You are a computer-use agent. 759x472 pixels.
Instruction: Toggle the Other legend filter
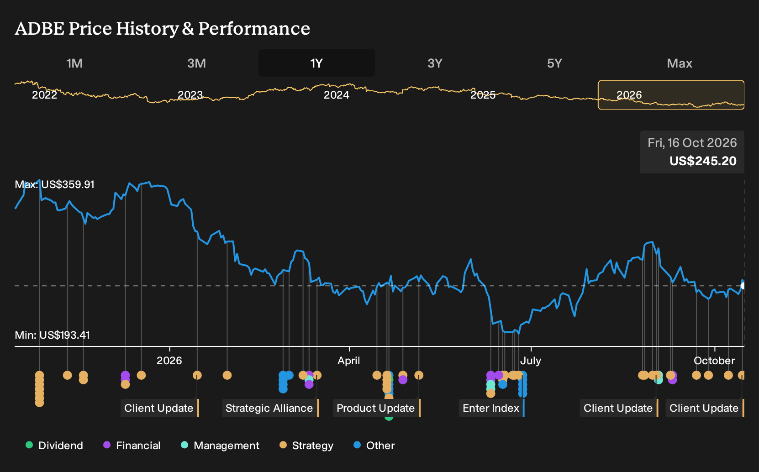tap(374, 446)
